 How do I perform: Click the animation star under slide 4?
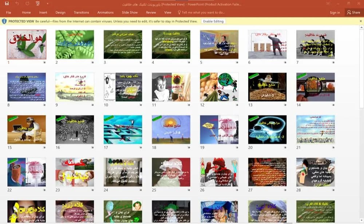[x=189, y=62]
